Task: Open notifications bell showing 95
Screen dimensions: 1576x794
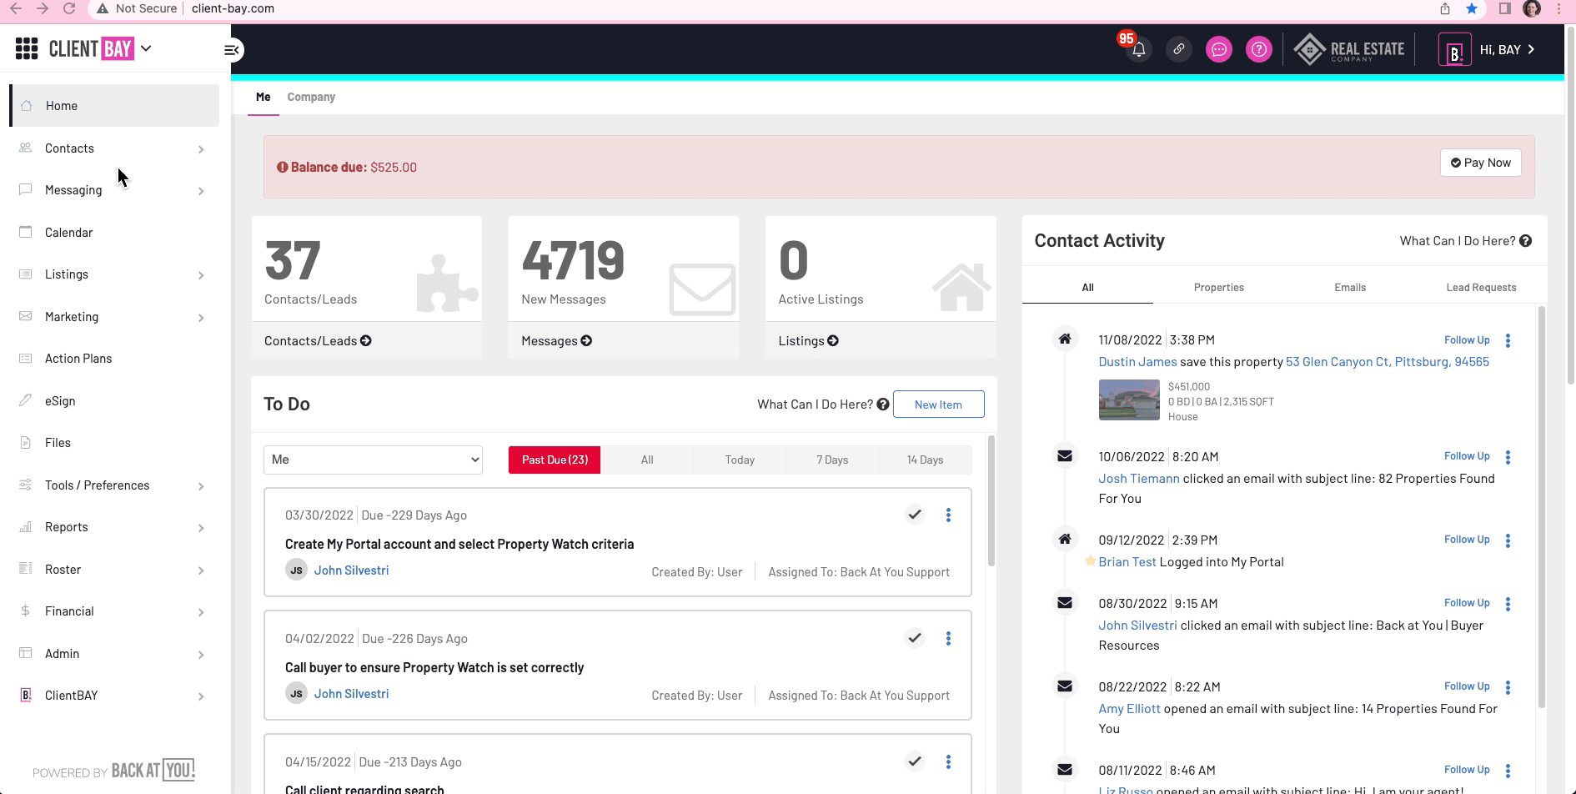Action: click(1138, 50)
